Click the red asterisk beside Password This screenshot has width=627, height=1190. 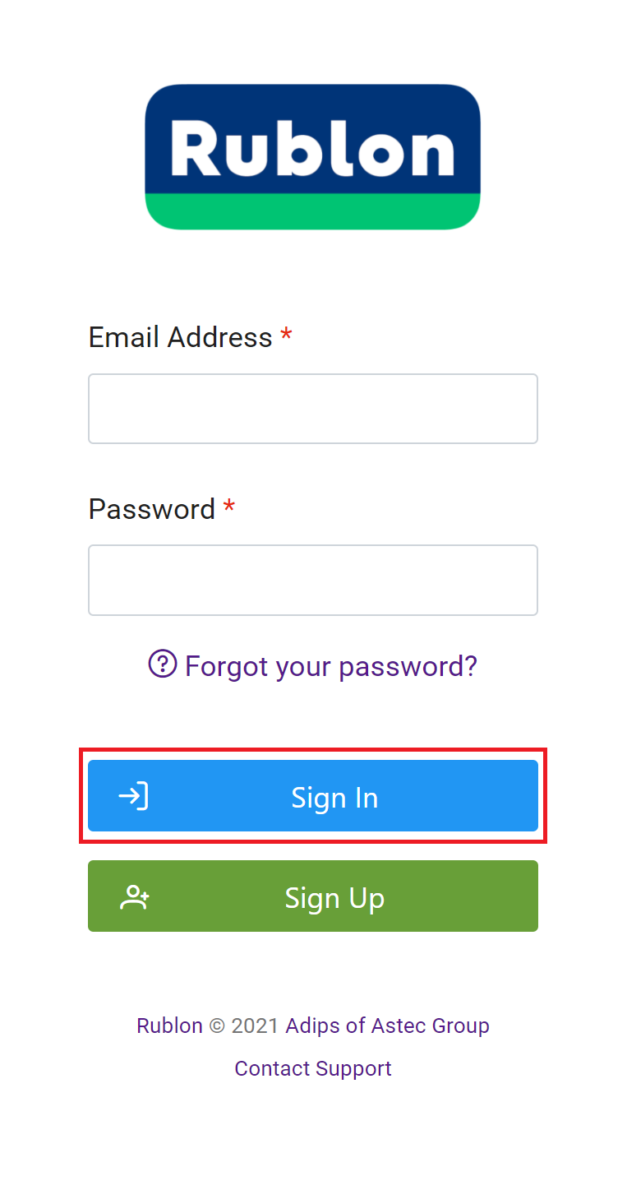tap(229, 507)
